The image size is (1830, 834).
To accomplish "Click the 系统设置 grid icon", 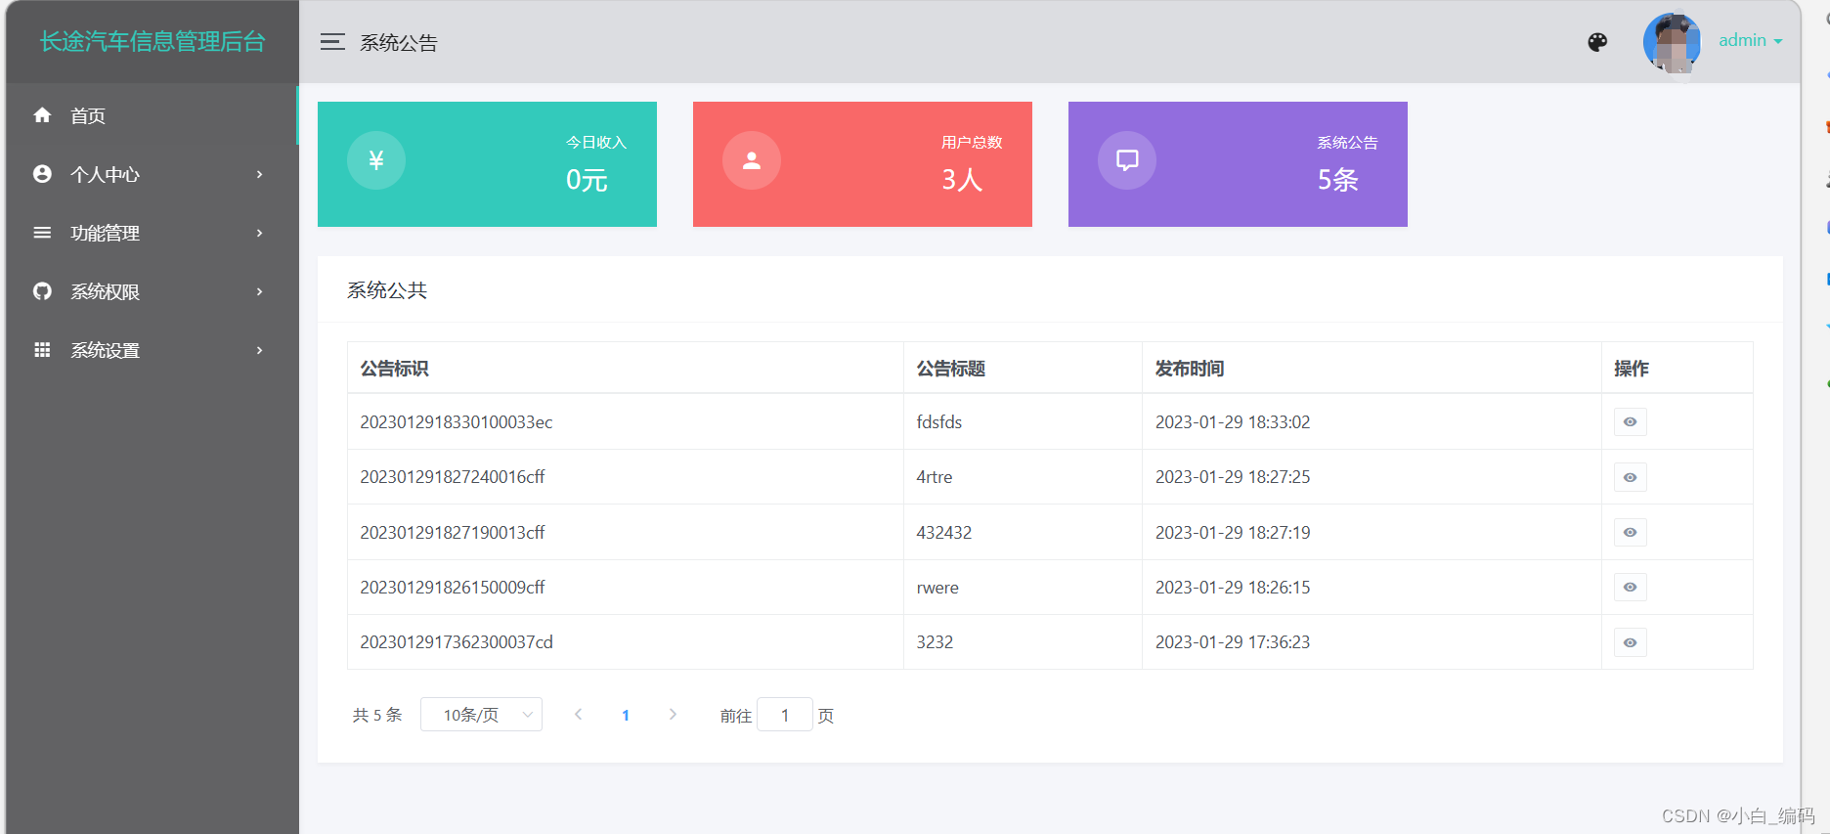I will point(42,350).
